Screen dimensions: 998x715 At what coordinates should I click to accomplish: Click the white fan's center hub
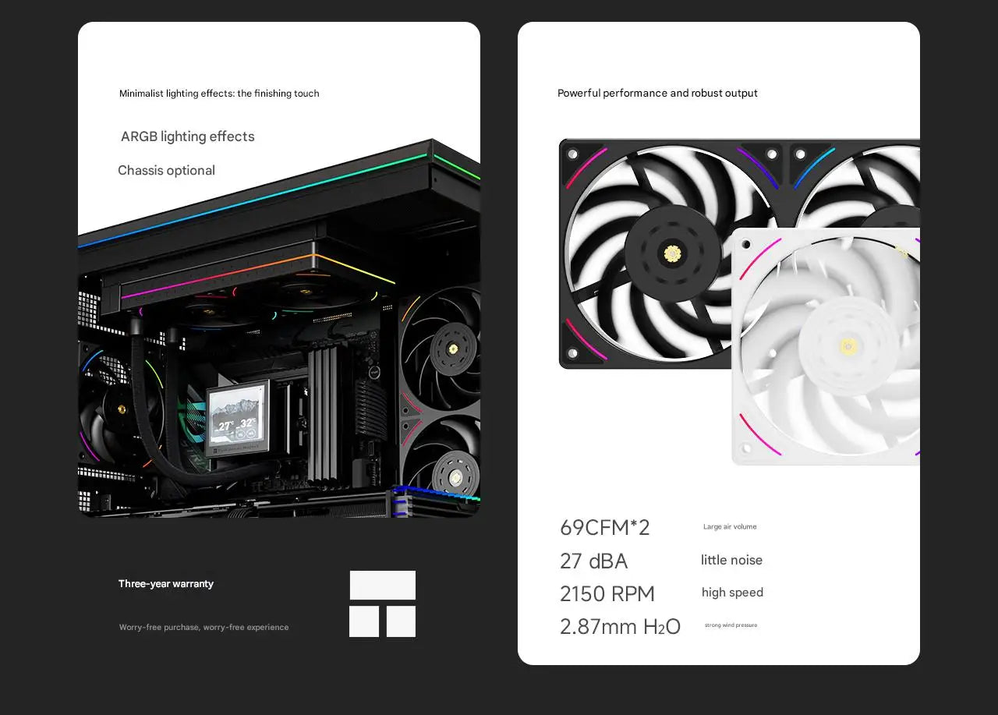848,346
